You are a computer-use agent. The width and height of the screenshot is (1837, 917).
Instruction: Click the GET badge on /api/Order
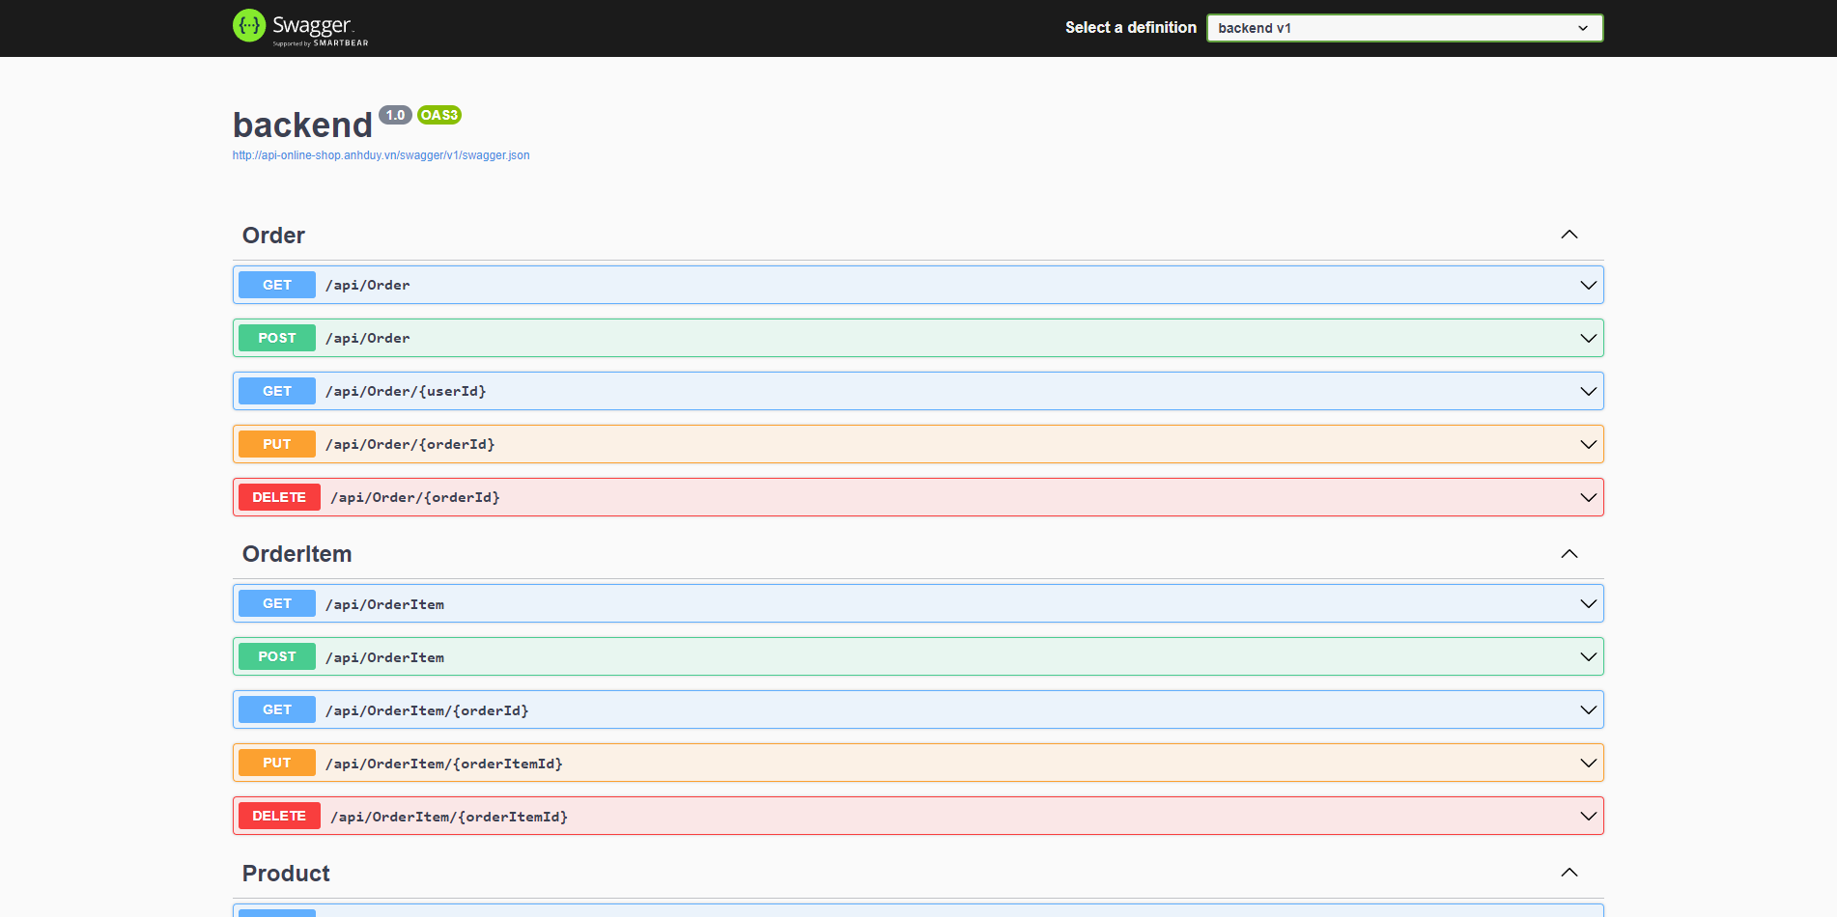(276, 285)
